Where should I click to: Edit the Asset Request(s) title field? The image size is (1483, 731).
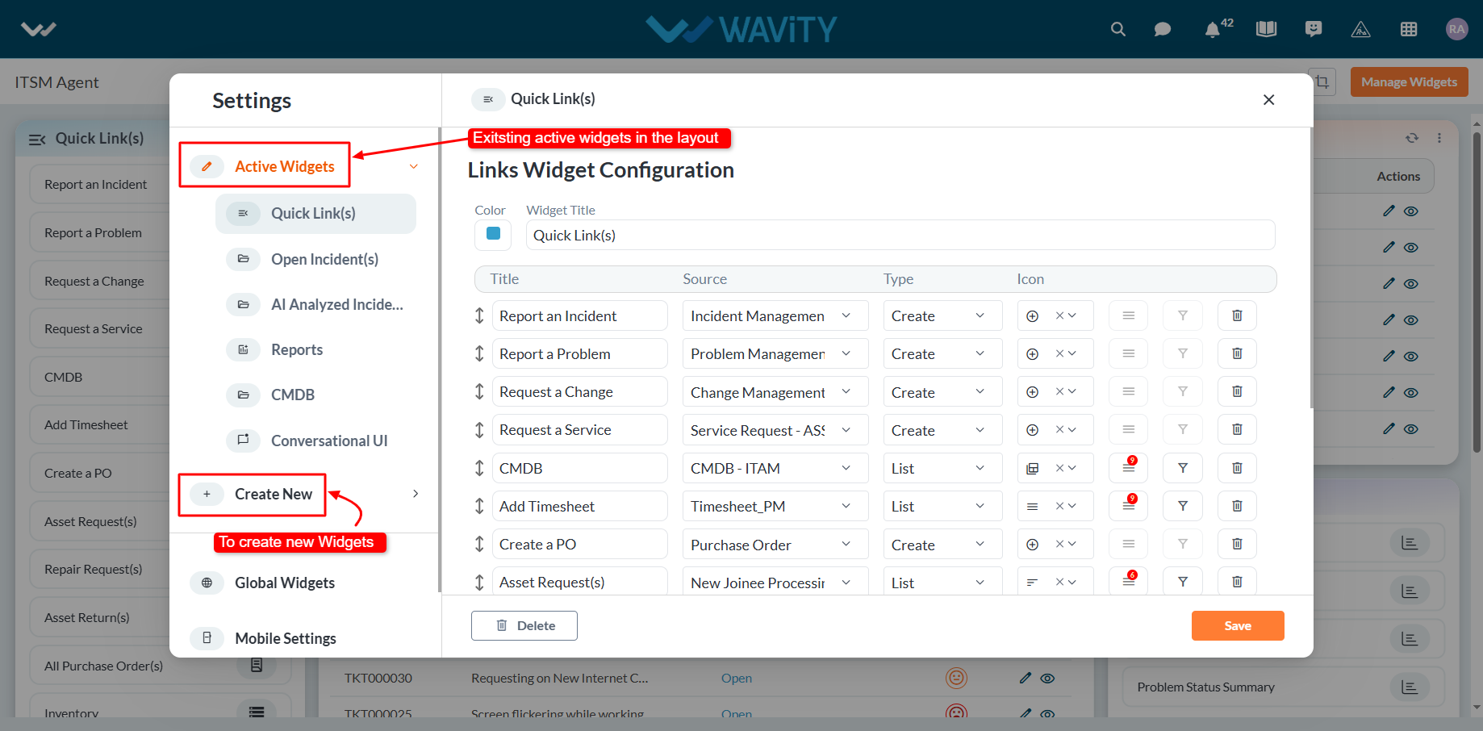[579, 582]
